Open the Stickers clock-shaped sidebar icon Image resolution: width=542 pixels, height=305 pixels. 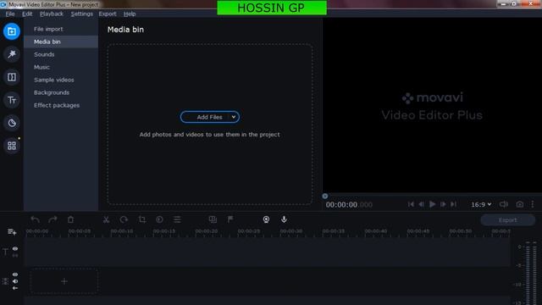[x=11, y=123]
